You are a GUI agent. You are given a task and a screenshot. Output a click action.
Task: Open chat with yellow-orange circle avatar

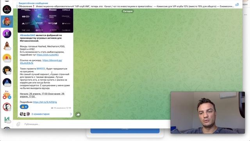click(x=7, y=58)
